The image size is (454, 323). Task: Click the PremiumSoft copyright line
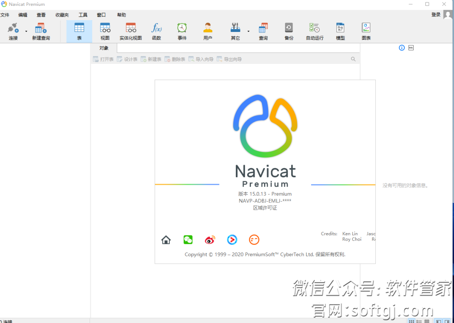click(265, 255)
